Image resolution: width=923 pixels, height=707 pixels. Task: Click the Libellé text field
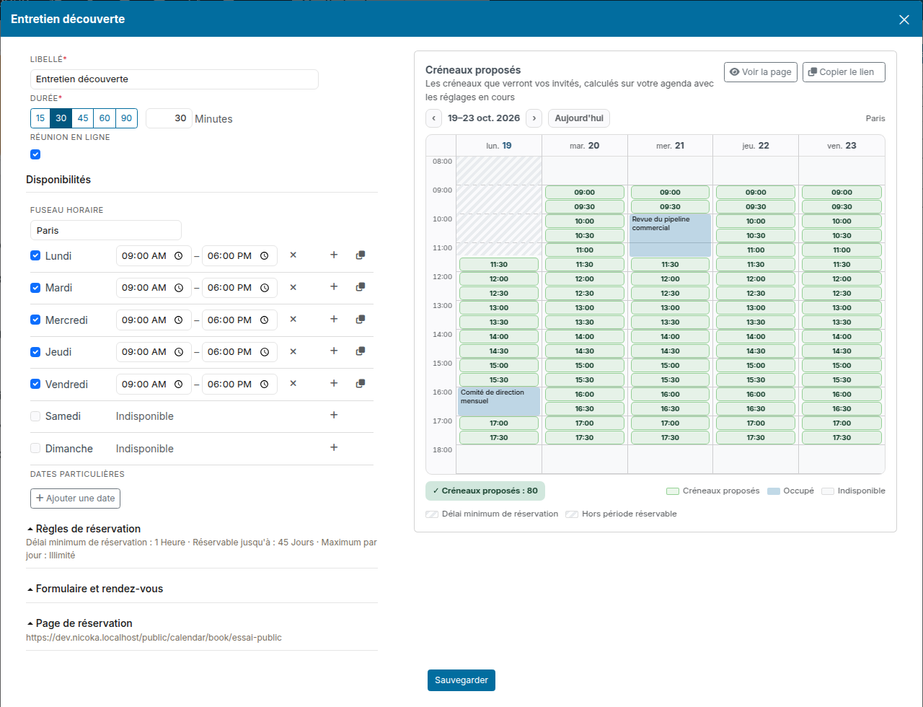pyautogui.click(x=175, y=79)
